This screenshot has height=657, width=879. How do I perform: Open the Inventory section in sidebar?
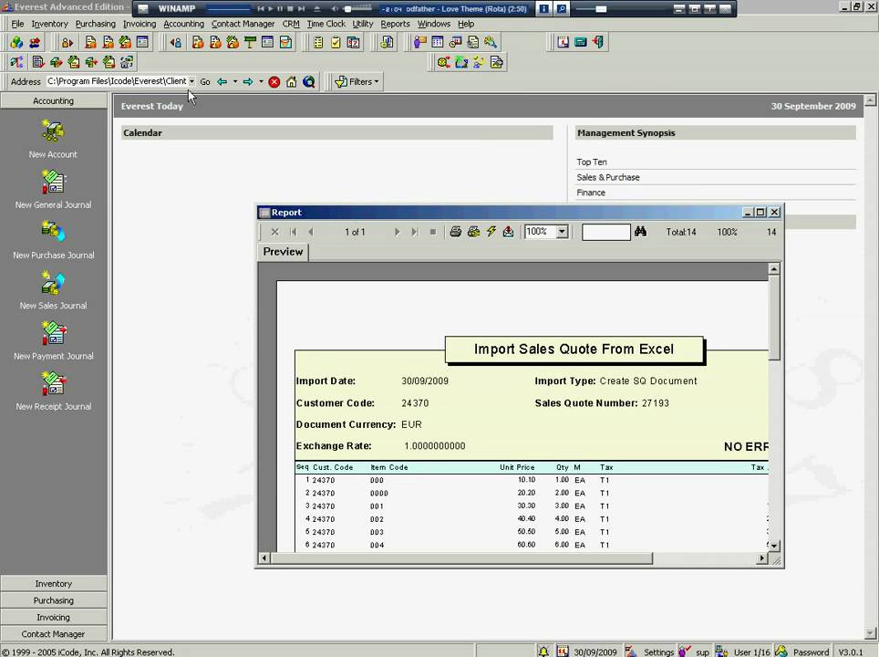(53, 583)
